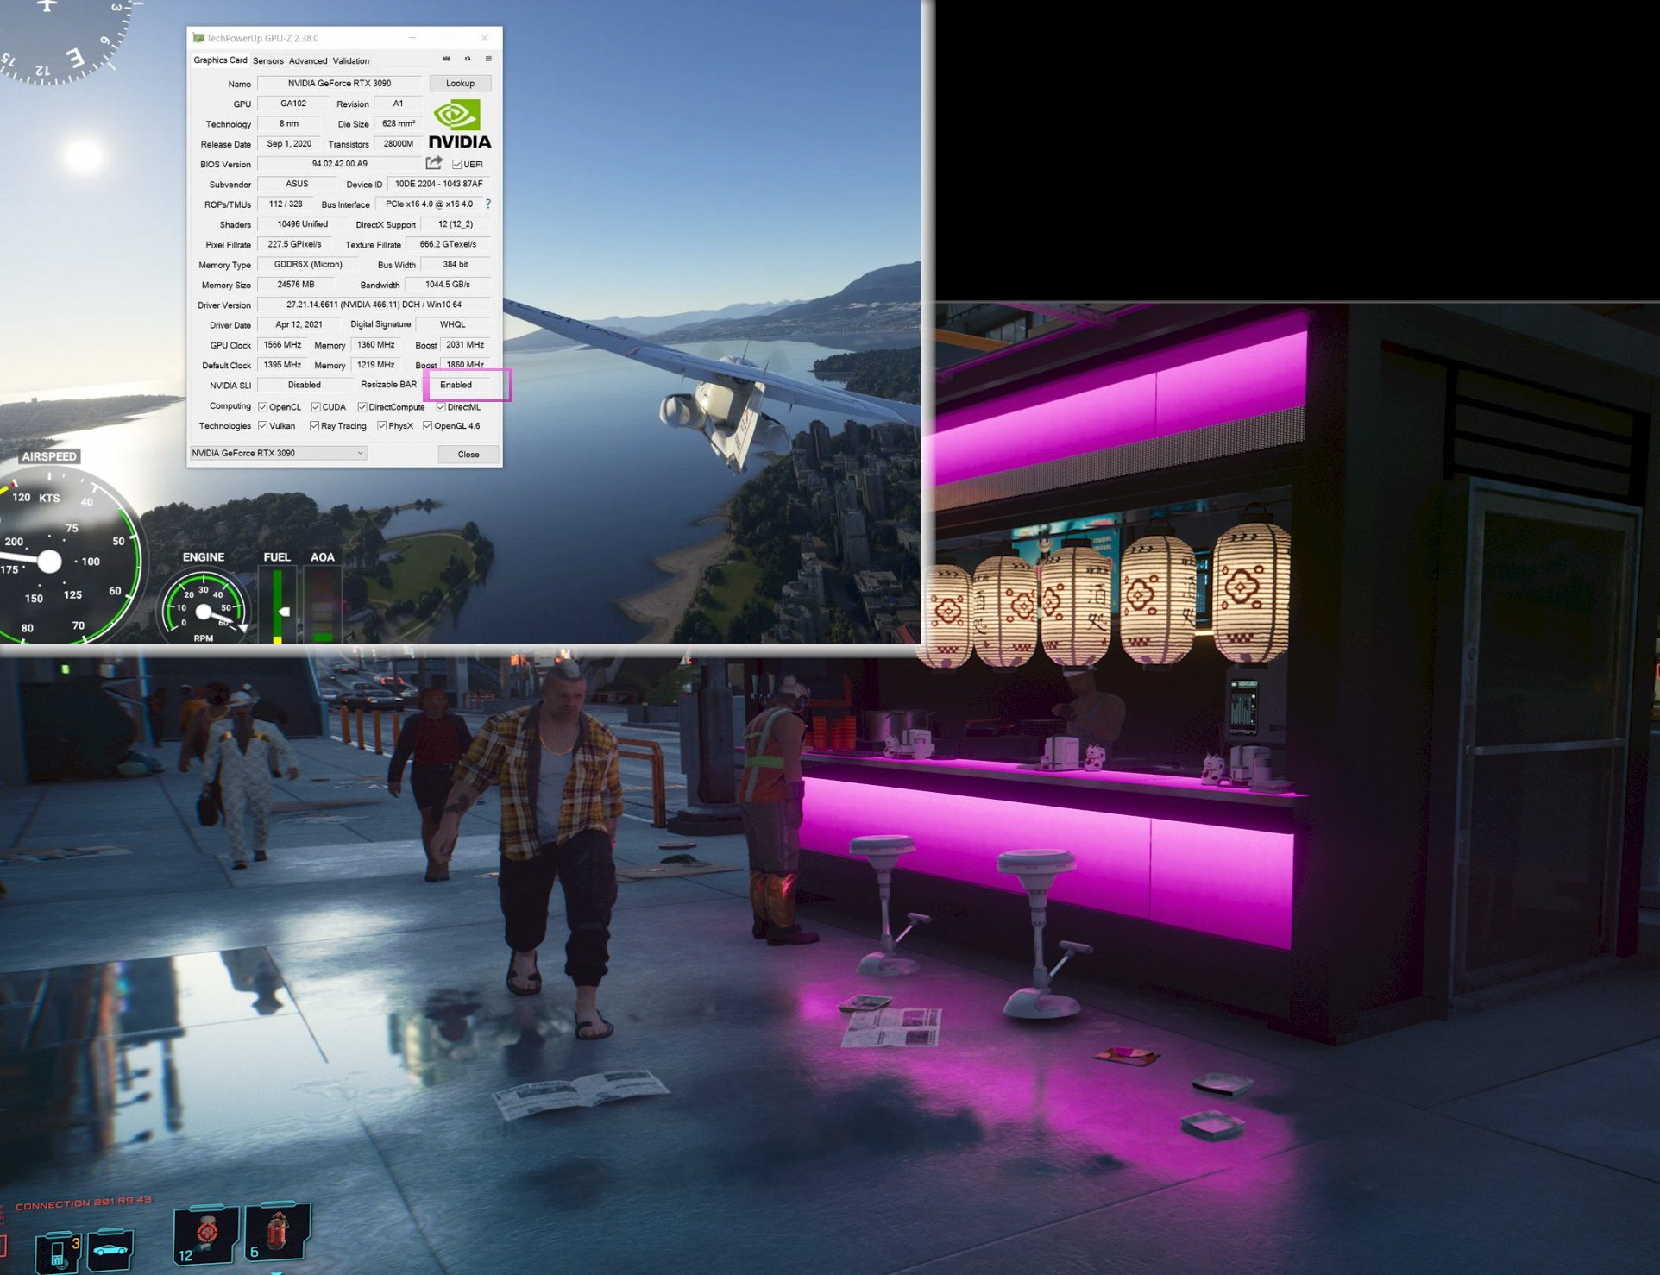Toggle the OpenCL checkbox
The height and width of the screenshot is (1275, 1660).
pyautogui.click(x=263, y=407)
